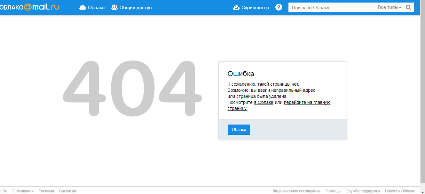This screenshot has height=194, width=425.
Task: Follow the 'в Облаке' link in error text
Action: [264, 102]
